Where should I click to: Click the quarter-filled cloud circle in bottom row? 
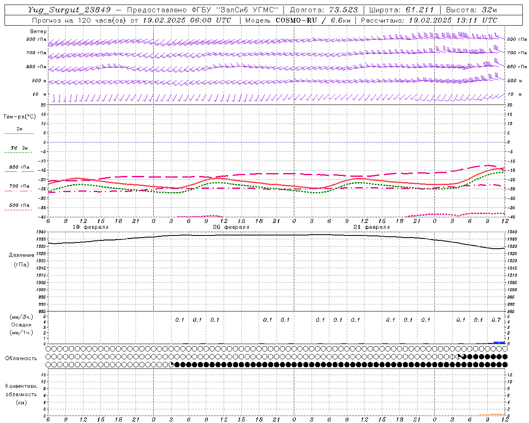[171, 364]
